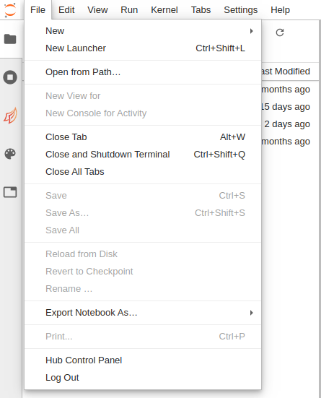The width and height of the screenshot is (321, 398).
Task: Open the feather-shaped extension sidebar icon
Action: (10, 116)
